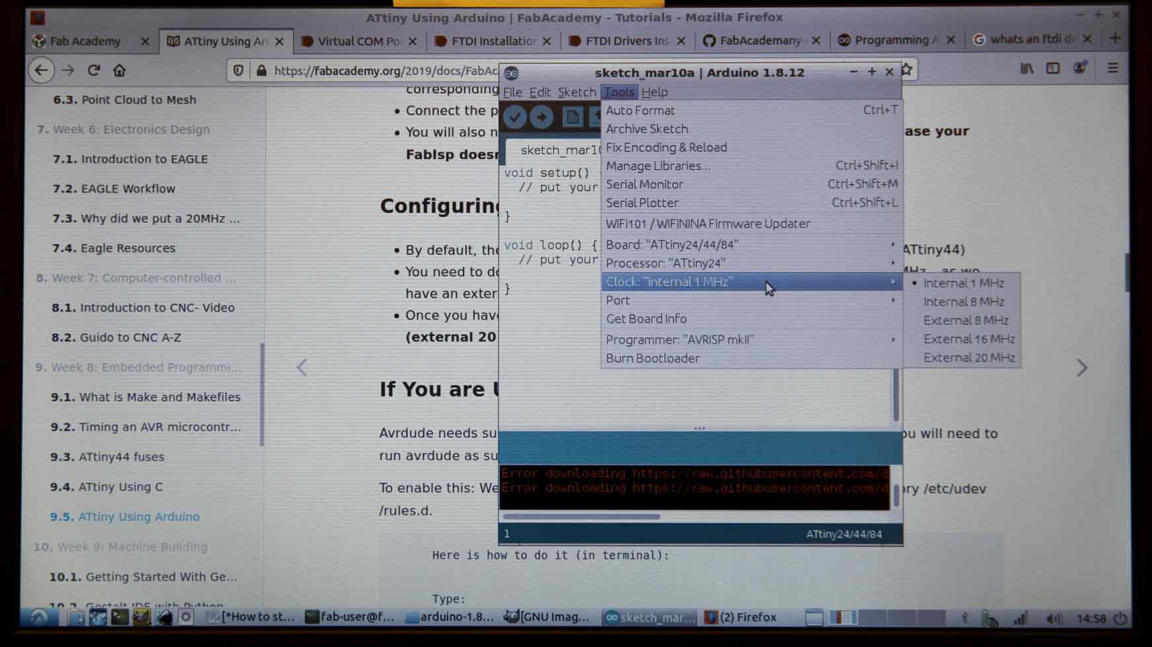Image resolution: width=1152 pixels, height=647 pixels.
Task: Bookmark this page with the star icon
Action: click(x=907, y=69)
